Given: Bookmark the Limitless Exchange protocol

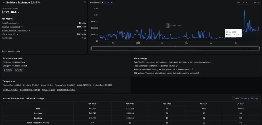Looking at the screenshot, I should (85, 3).
